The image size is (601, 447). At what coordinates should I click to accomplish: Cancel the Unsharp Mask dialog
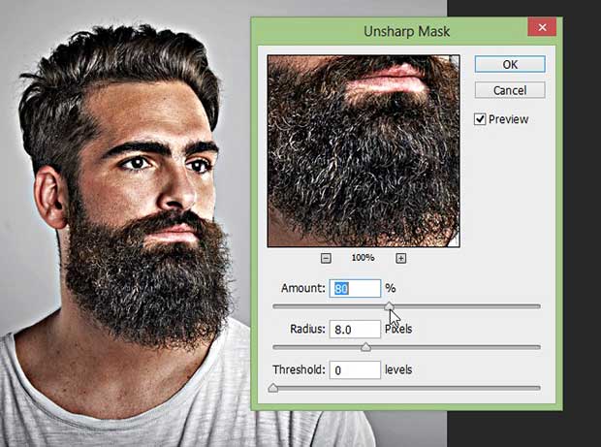click(x=510, y=90)
